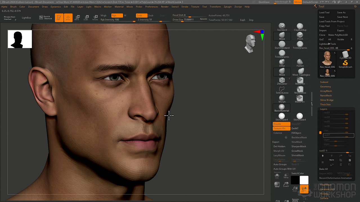Click the BPR render icon

tap(277, 185)
